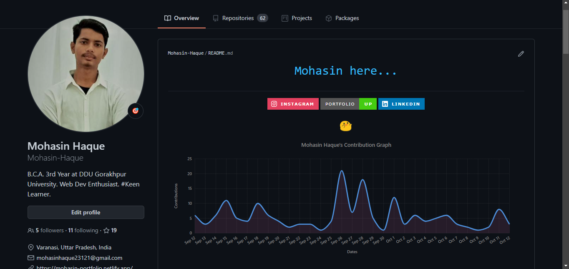Click the star icon next to 19
The image size is (569, 269).
coord(107,230)
